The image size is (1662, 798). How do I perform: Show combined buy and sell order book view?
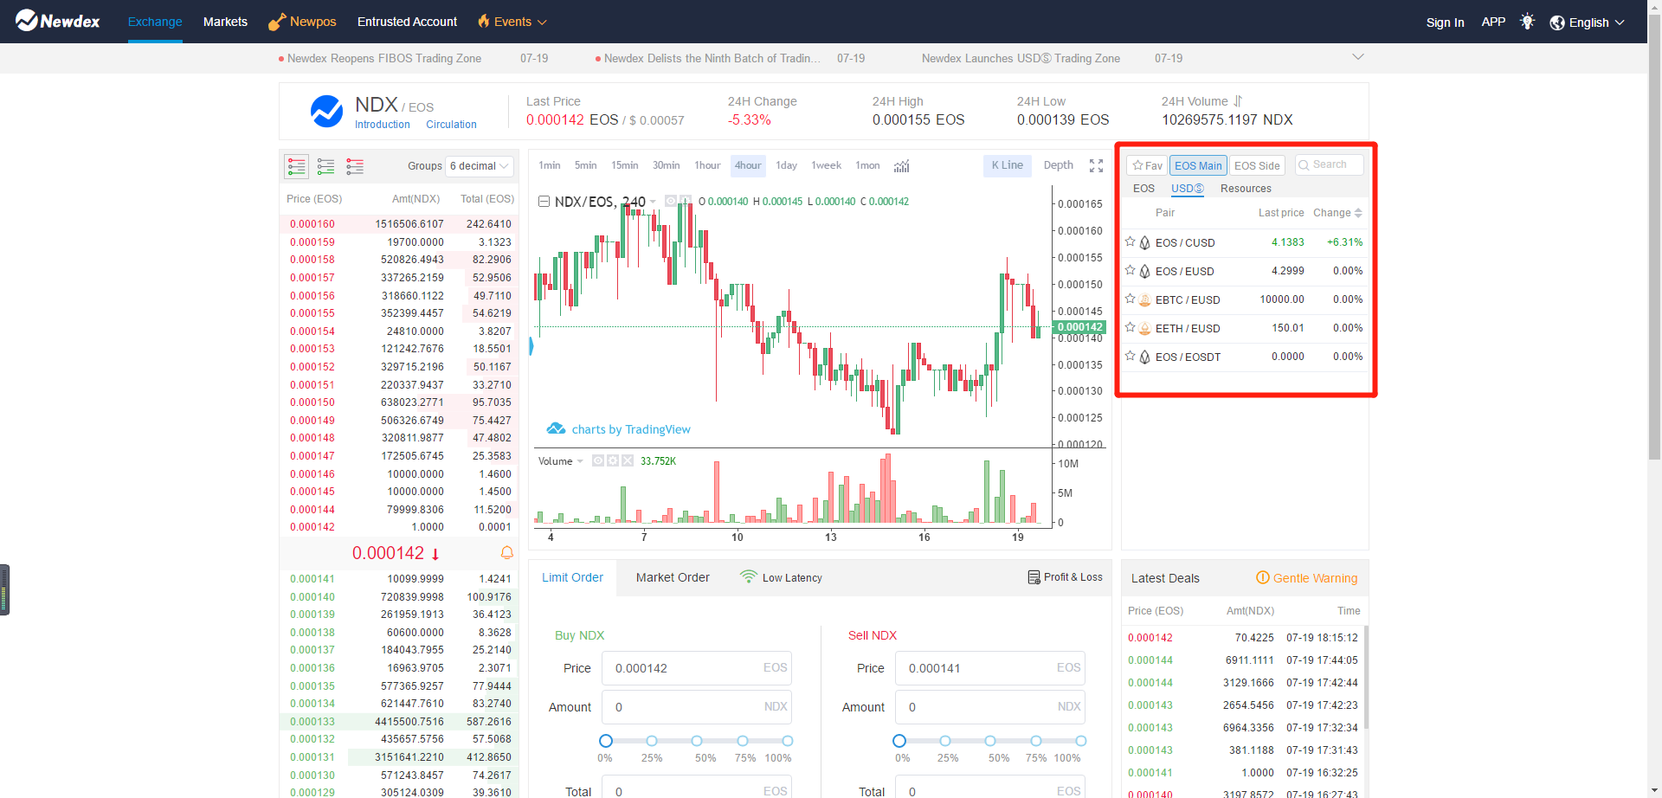[297, 166]
